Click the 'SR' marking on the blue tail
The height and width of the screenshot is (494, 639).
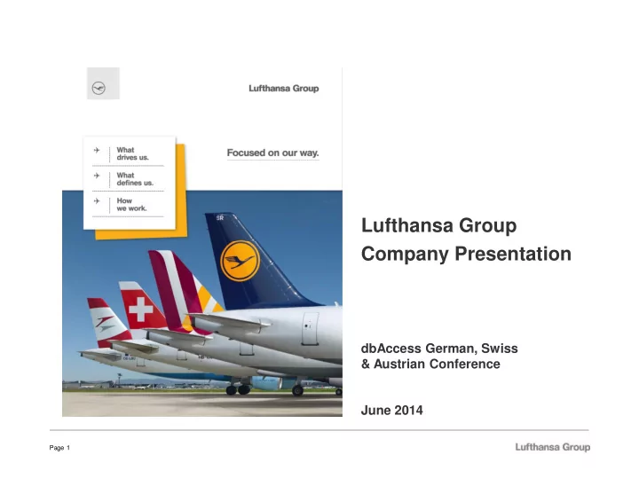(220, 218)
